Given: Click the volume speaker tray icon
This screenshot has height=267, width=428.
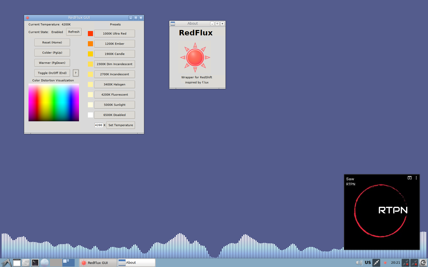Looking at the screenshot, I should [359, 262].
